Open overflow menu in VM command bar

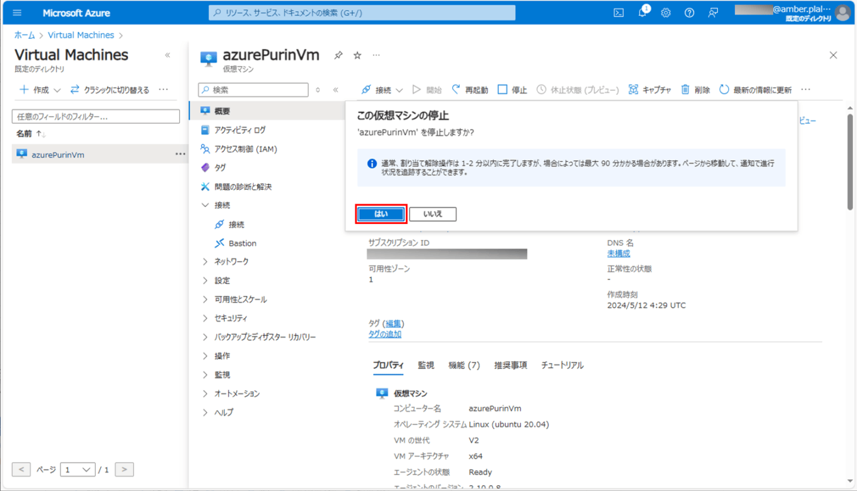[x=806, y=90]
